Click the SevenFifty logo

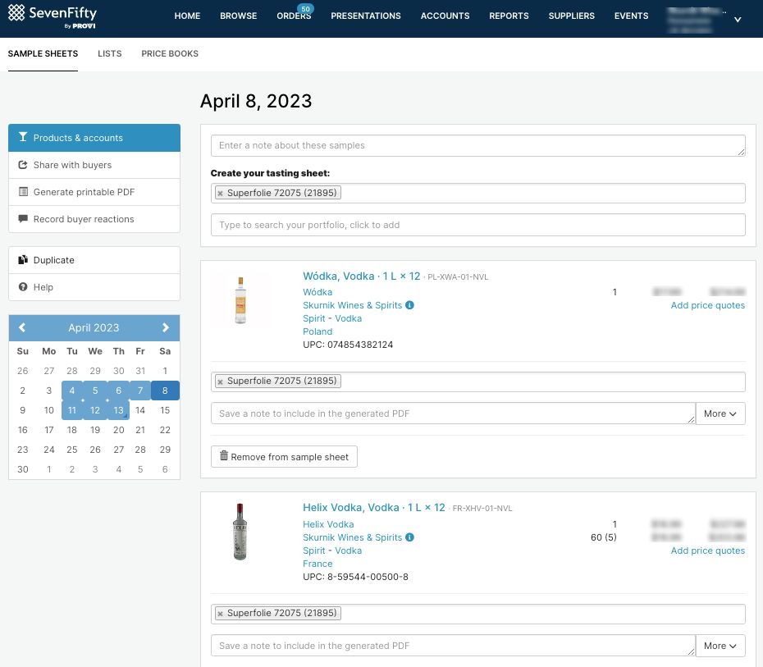[x=53, y=16]
